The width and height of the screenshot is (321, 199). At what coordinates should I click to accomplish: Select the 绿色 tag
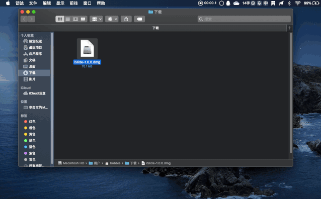(x=34, y=141)
